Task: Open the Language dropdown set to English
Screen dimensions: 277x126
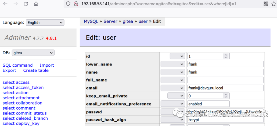Action: point(45,23)
